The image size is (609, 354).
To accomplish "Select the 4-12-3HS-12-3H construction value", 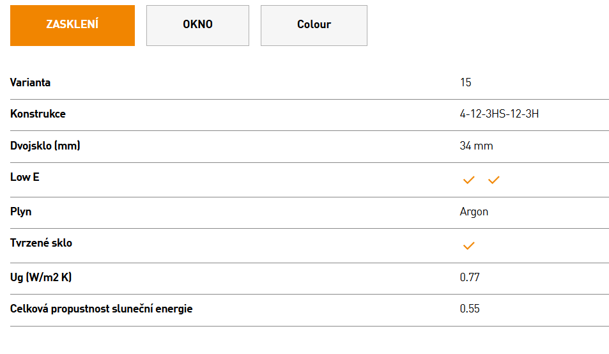I will 499,114.
